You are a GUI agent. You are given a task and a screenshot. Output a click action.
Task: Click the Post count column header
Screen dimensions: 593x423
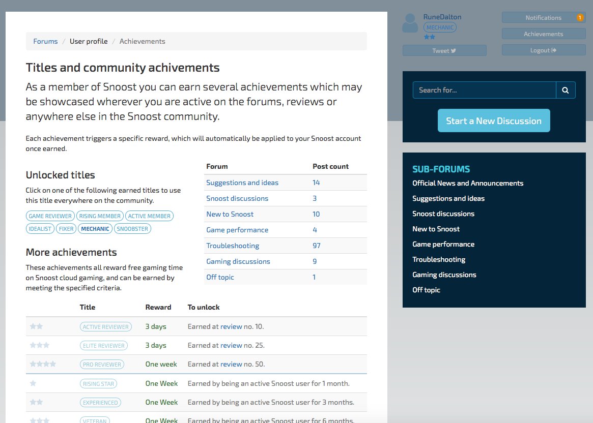330,167
